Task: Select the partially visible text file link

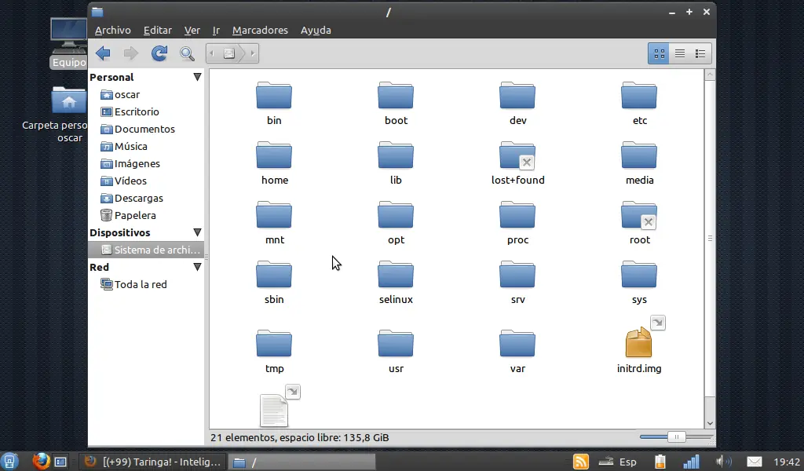Action: (275, 410)
